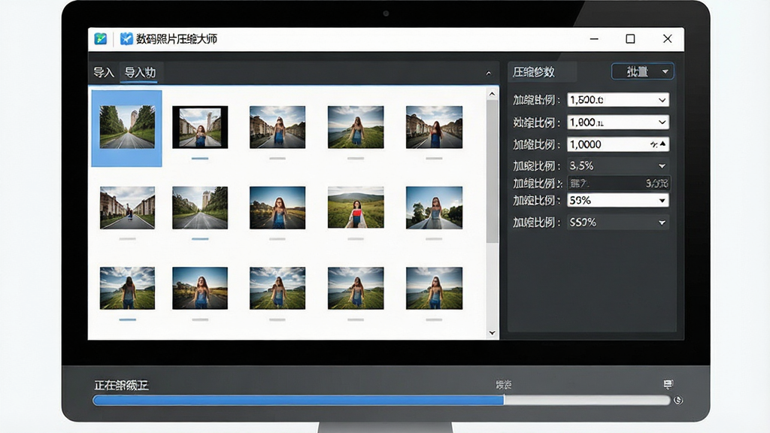Image resolution: width=770 pixels, height=433 pixels.
Task: Select the middle thumbnail in the second row
Action: 277,207
